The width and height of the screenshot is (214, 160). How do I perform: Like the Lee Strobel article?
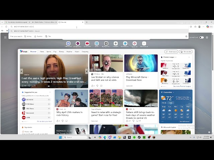pos(92,86)
